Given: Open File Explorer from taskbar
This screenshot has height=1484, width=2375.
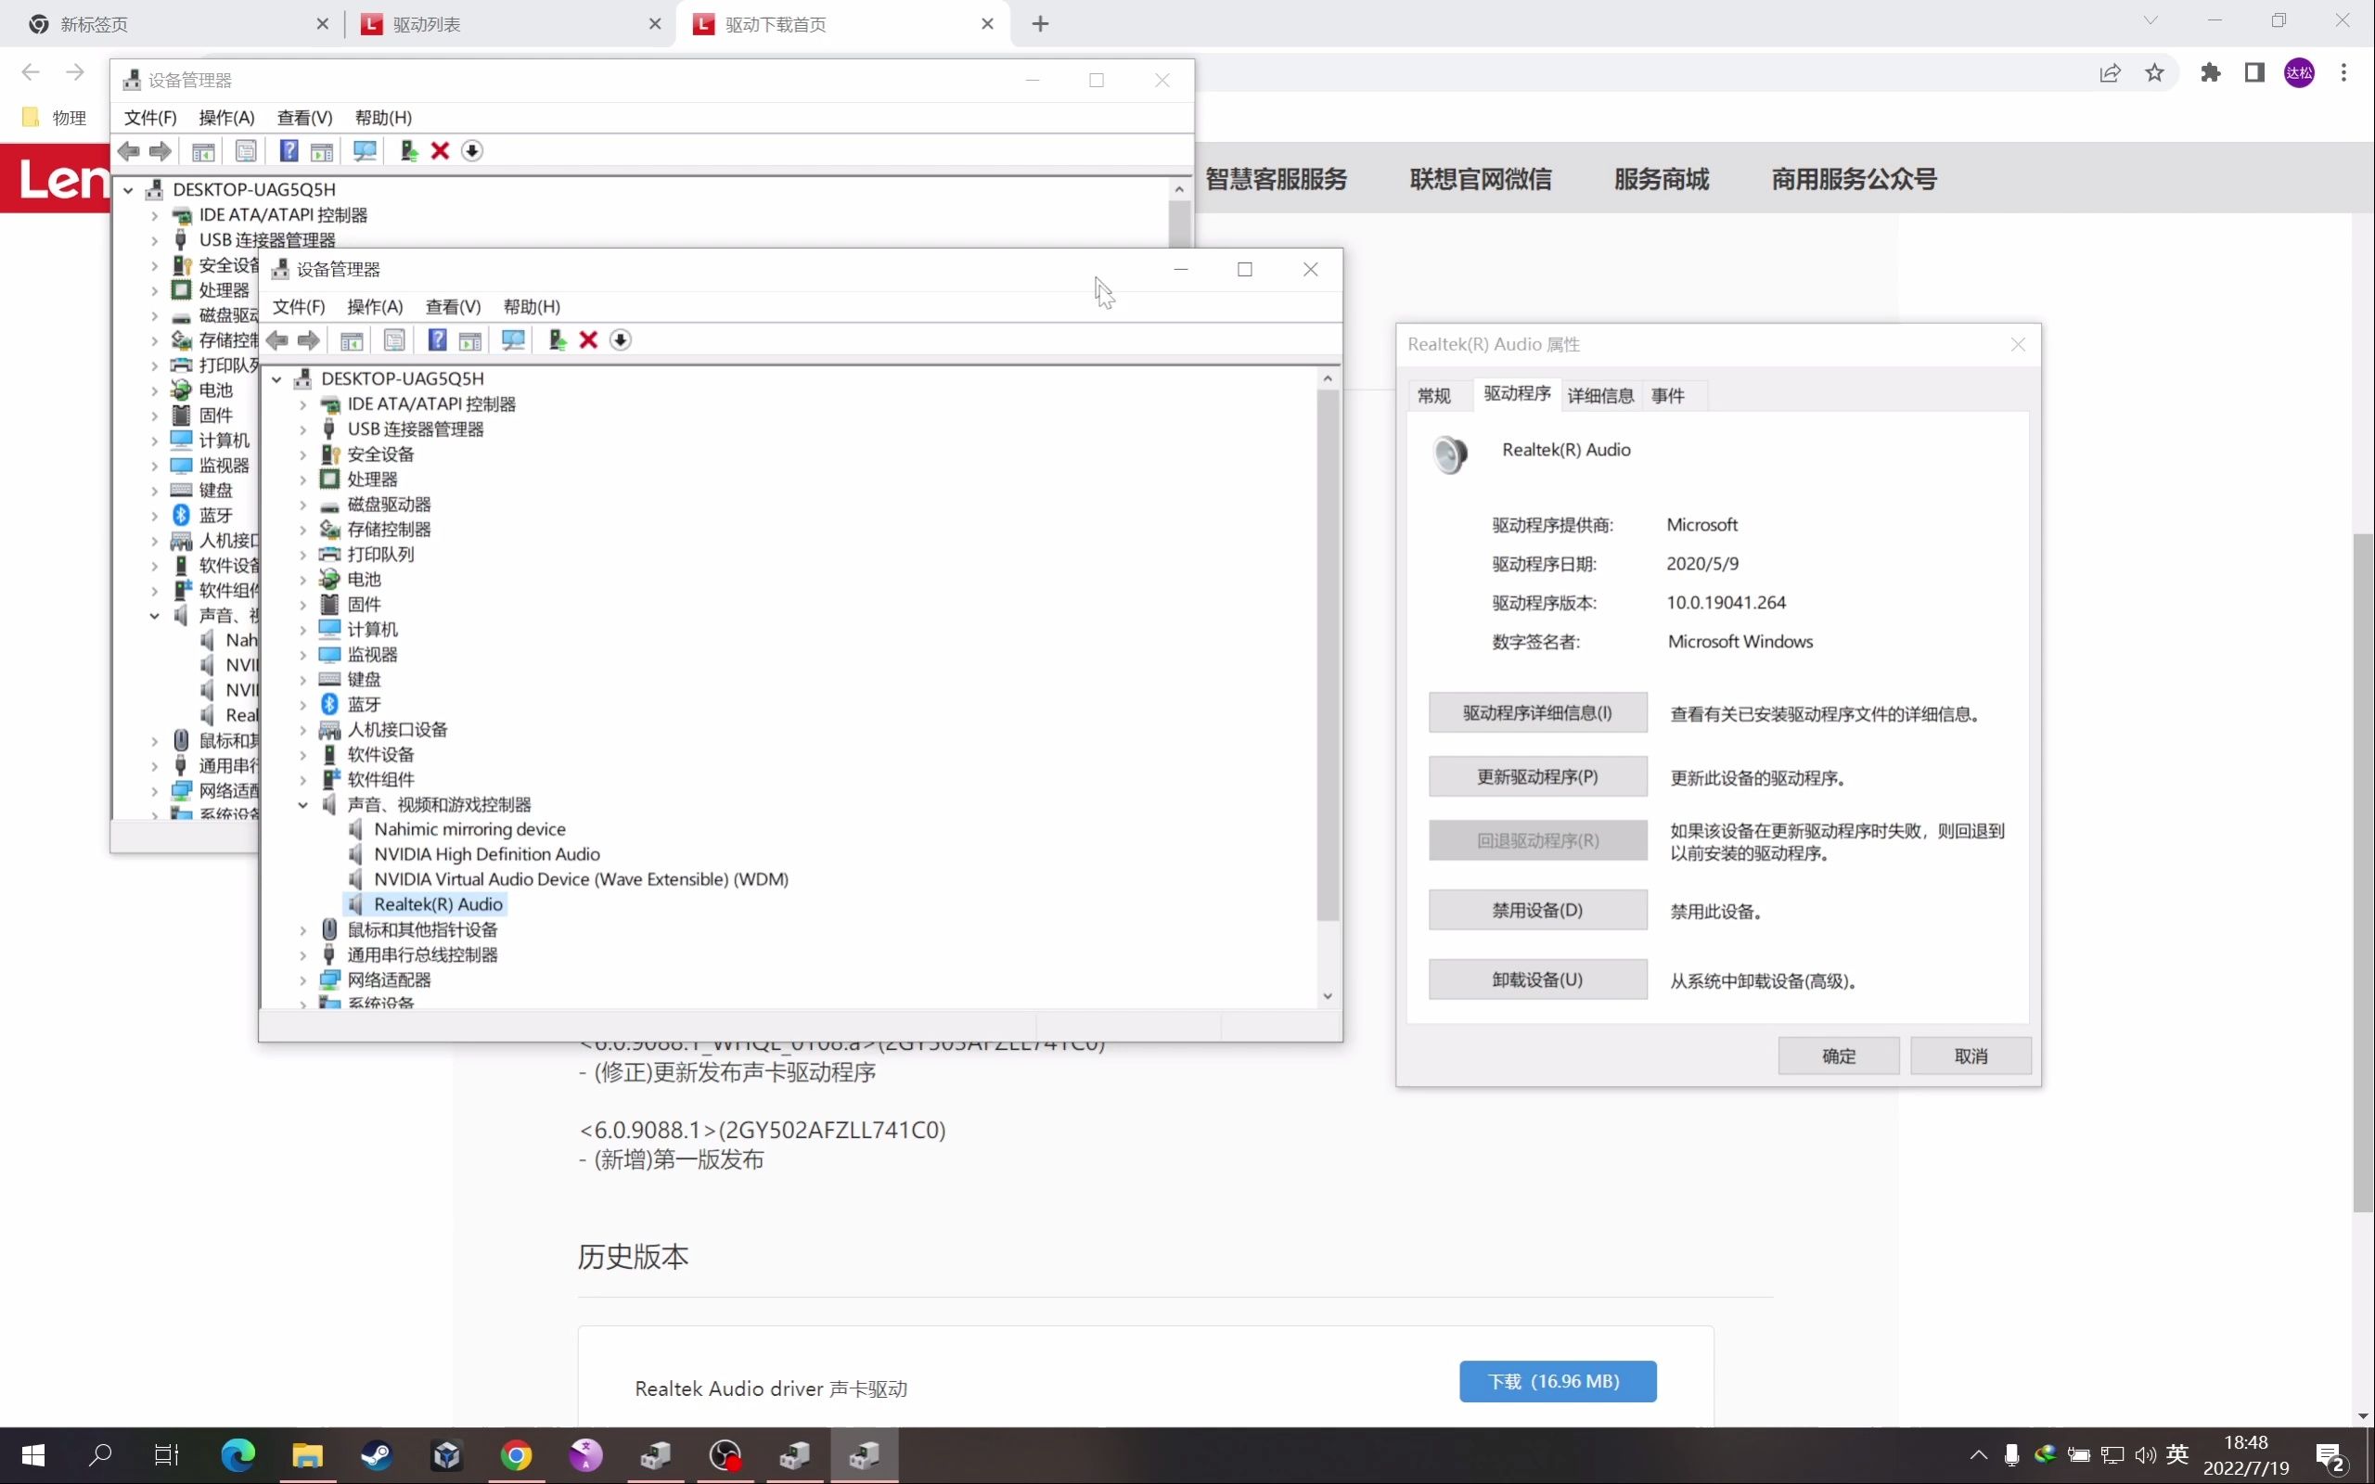Looking at the screenshot, I should [307, 1454].
